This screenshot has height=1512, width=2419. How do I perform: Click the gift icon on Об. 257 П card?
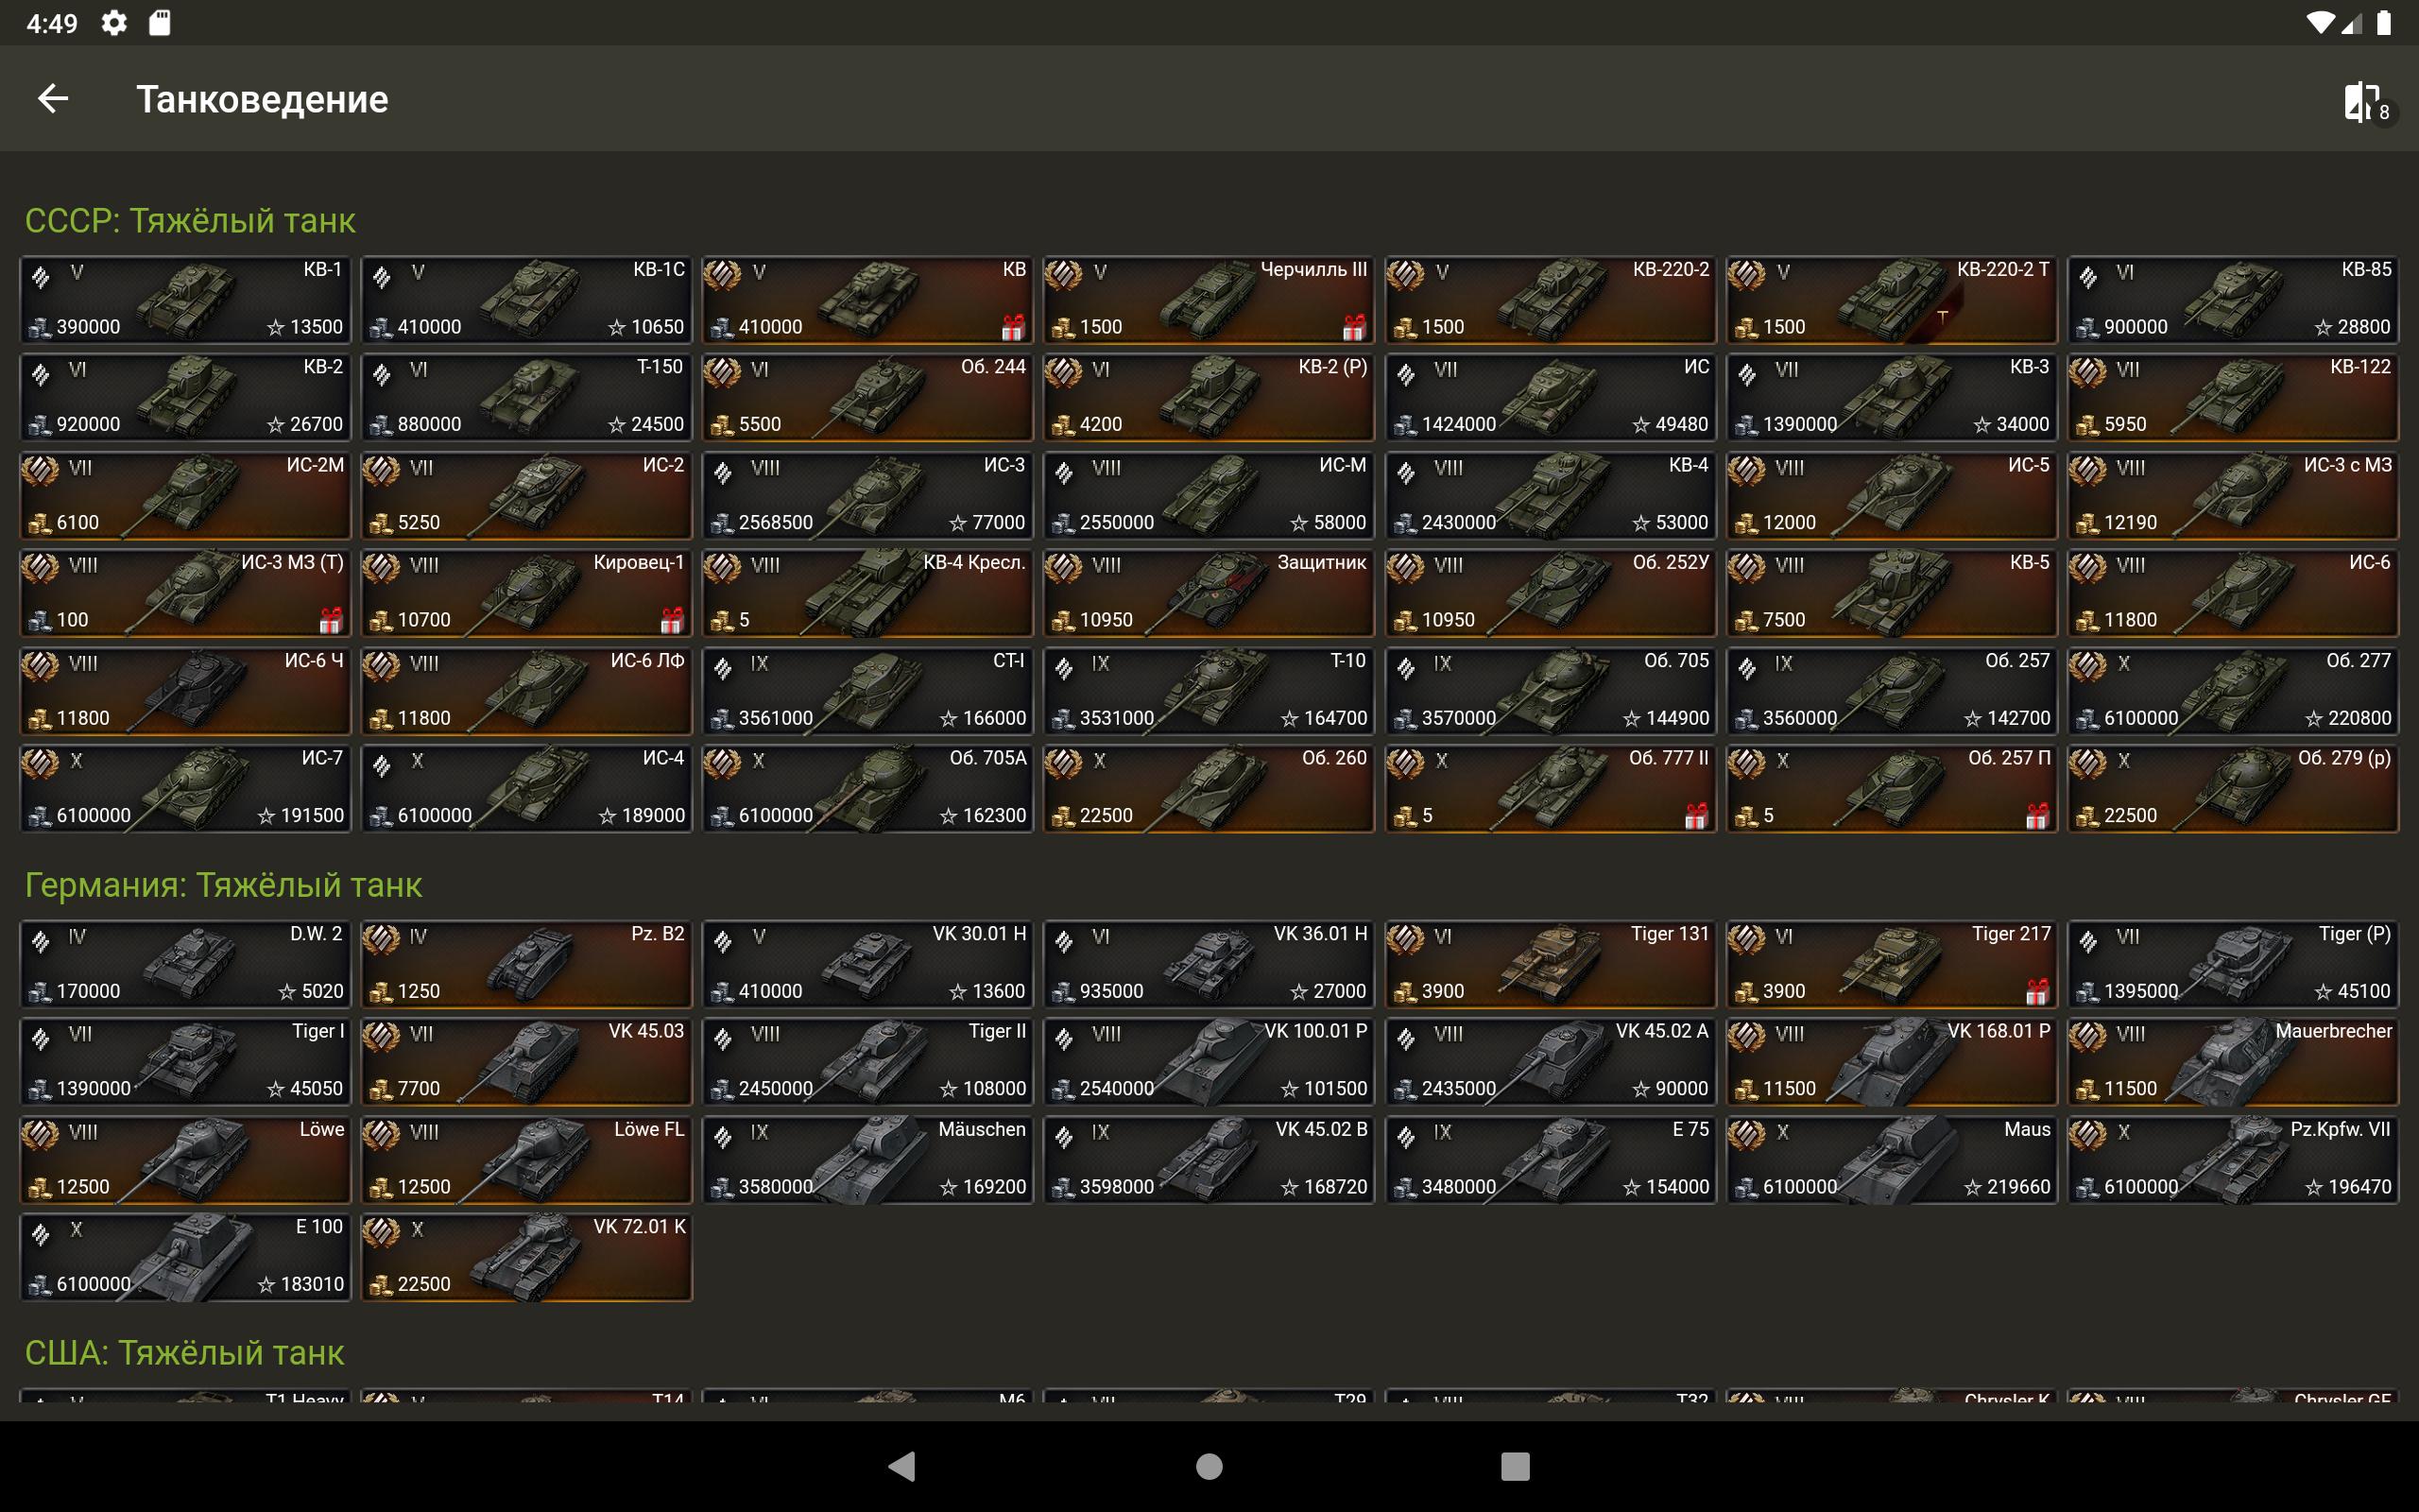[x=2037, y=816]
